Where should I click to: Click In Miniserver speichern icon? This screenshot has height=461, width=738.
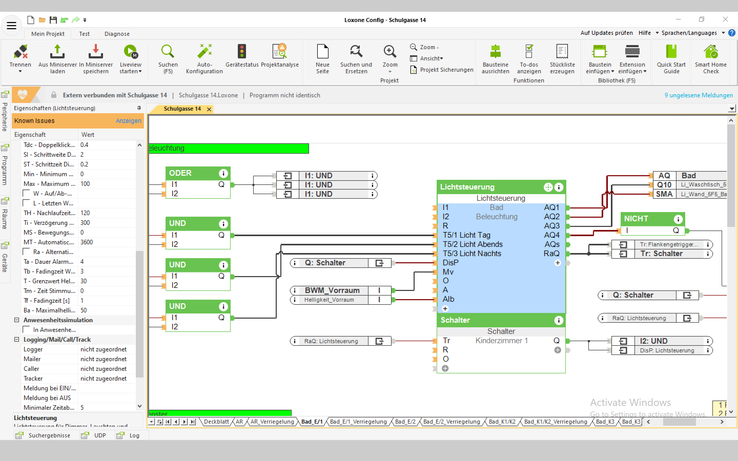click(95, 52)
